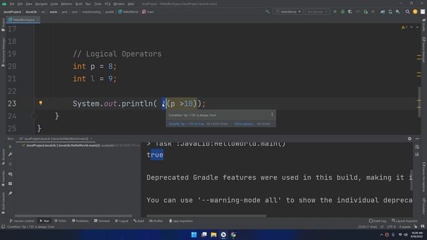The height and width of the screenshot is (240, 427).
Task: Click the HelloWorld class breadcrumb
Action: click(128, 12)
